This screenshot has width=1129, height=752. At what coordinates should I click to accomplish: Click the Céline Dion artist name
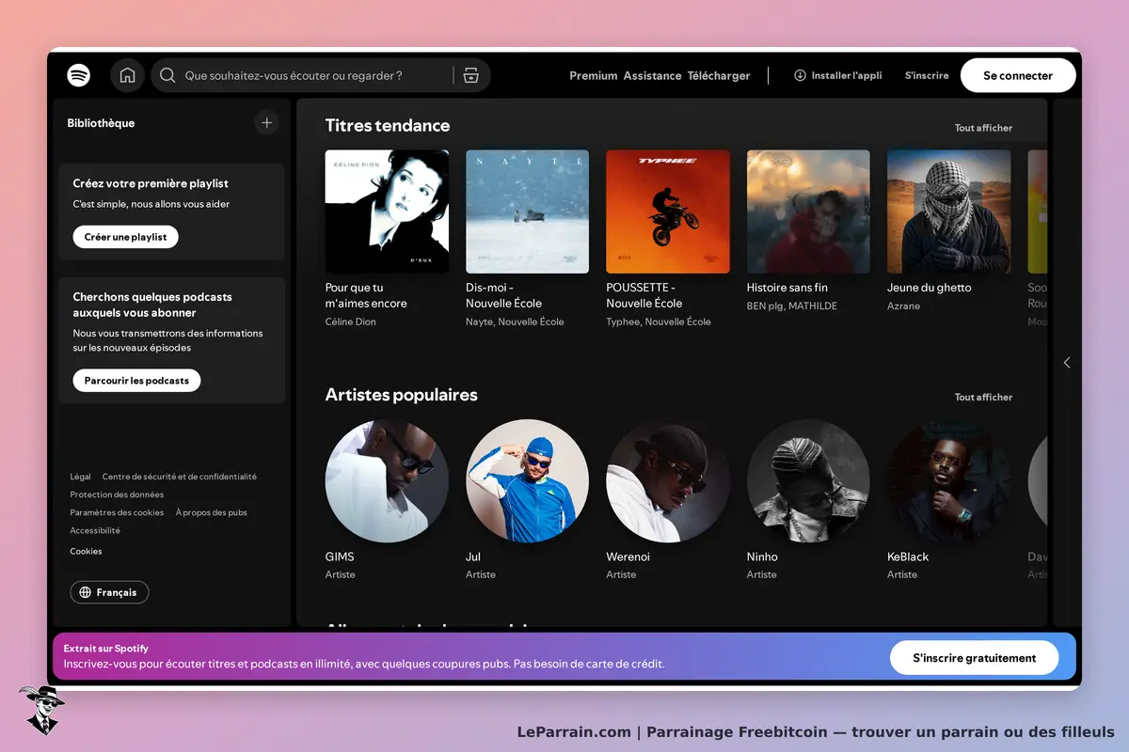pos(351,321)
